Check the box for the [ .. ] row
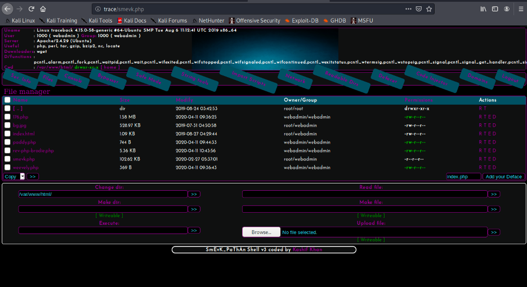This screenshot has height=287, width=527. (7, 108)
